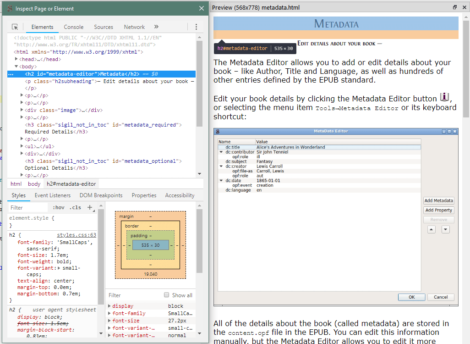Switch to the Console tab

click(73, 27)
